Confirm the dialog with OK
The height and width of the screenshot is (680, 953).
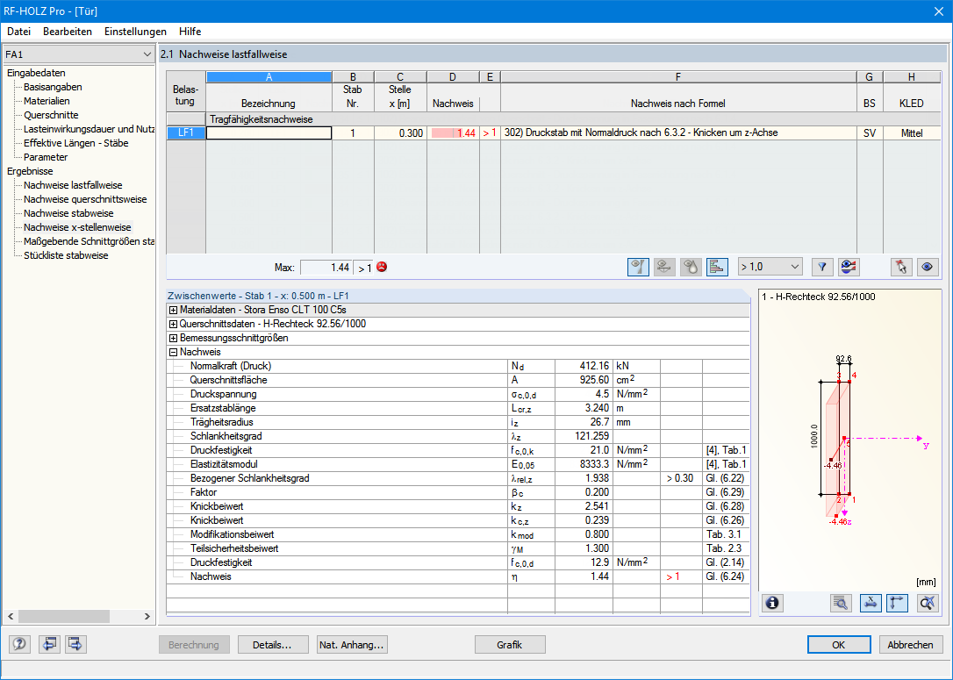(x=839, y=644)
